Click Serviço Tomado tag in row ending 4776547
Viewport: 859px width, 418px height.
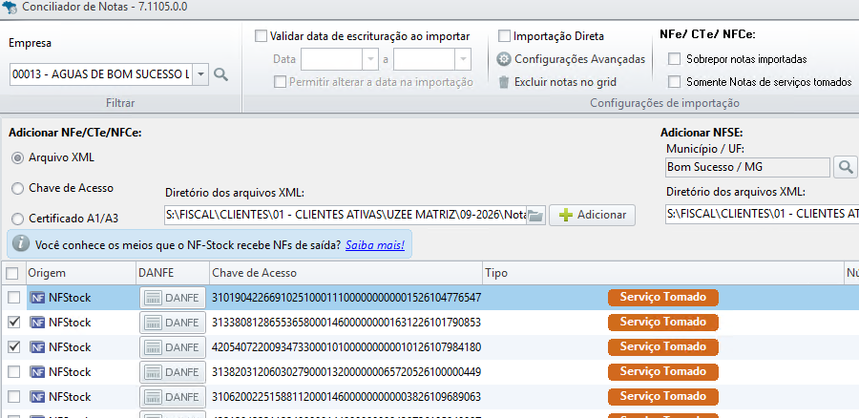point(663,298)
